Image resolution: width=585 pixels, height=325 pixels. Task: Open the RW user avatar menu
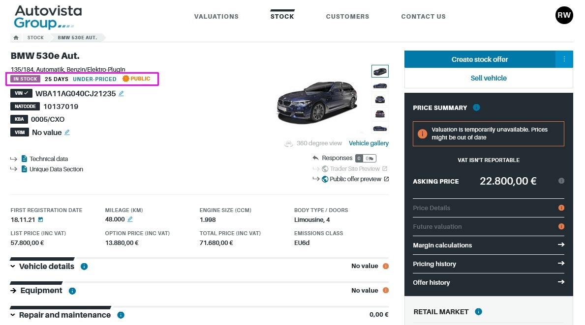point(564,15)
